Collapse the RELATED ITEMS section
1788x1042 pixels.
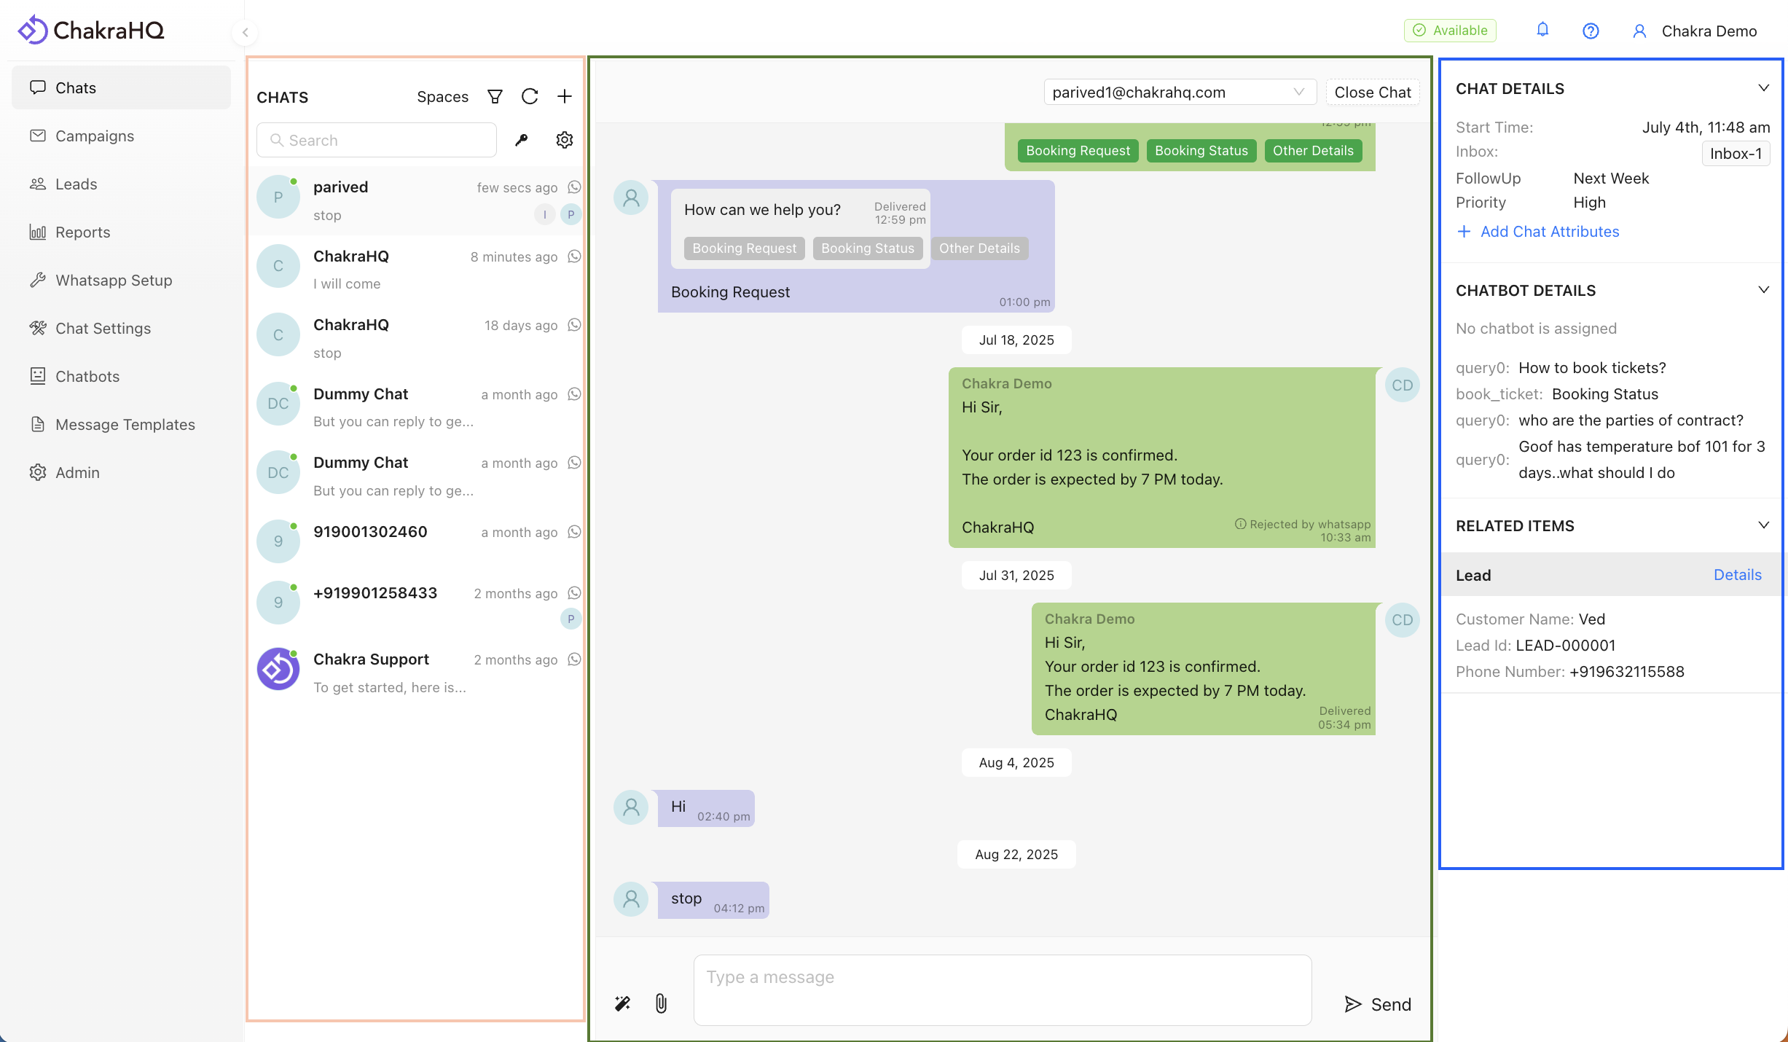point(1764,525)
